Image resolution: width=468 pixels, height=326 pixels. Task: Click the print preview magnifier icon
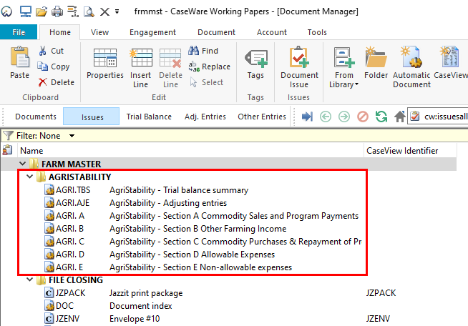tap(89, 11)
